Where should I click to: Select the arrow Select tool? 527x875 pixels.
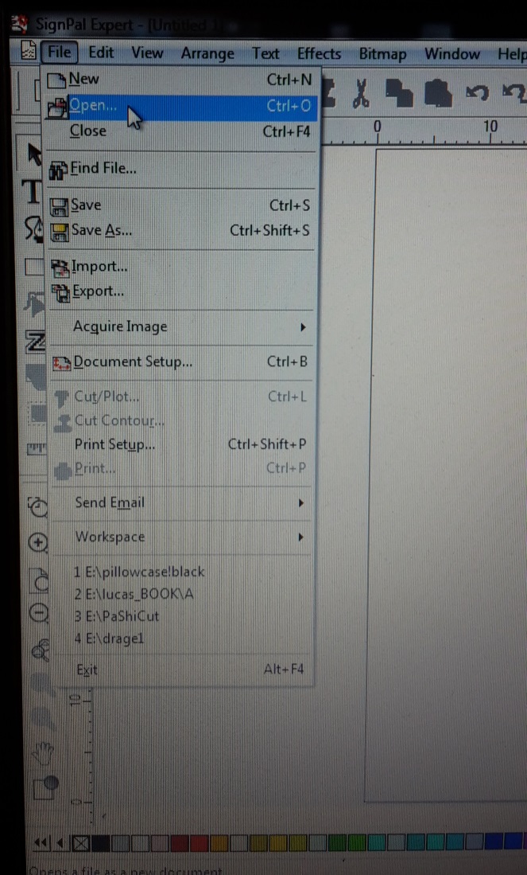pyautogui.click(x=34, y=154)
